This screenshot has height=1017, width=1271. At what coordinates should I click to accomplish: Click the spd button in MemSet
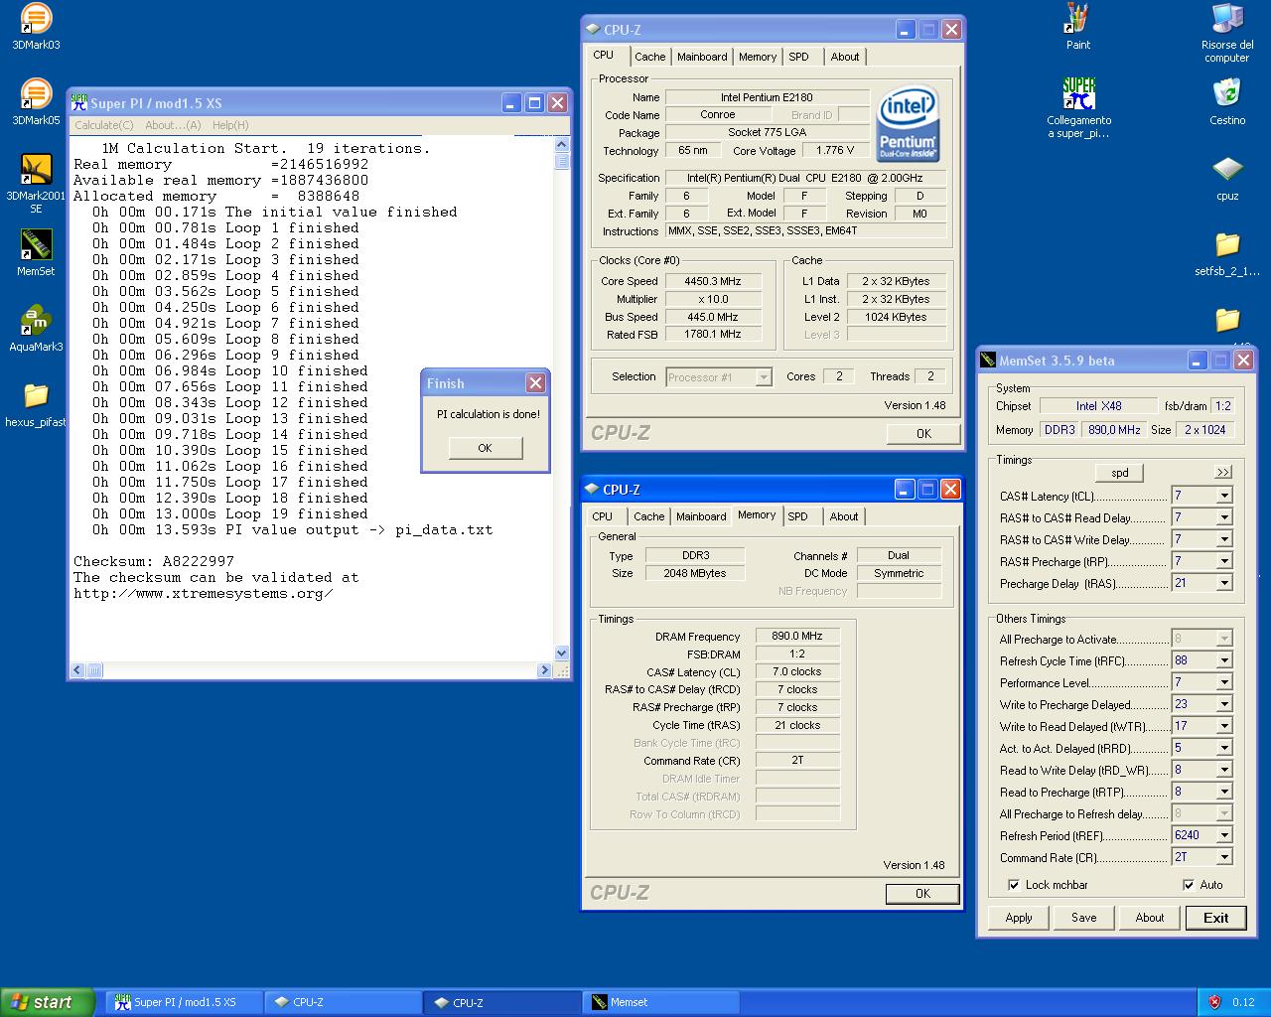click(1120, 473)
